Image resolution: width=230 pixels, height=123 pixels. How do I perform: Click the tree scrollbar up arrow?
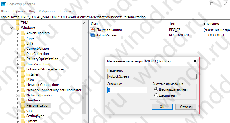[84, 23]
